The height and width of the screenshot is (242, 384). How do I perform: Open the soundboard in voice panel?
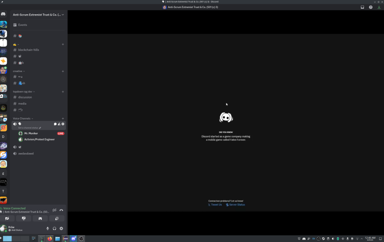coord(57,218)
